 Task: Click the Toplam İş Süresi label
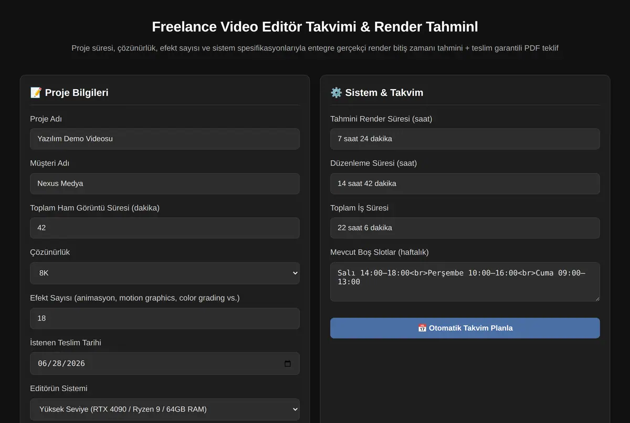click(359, 208)
